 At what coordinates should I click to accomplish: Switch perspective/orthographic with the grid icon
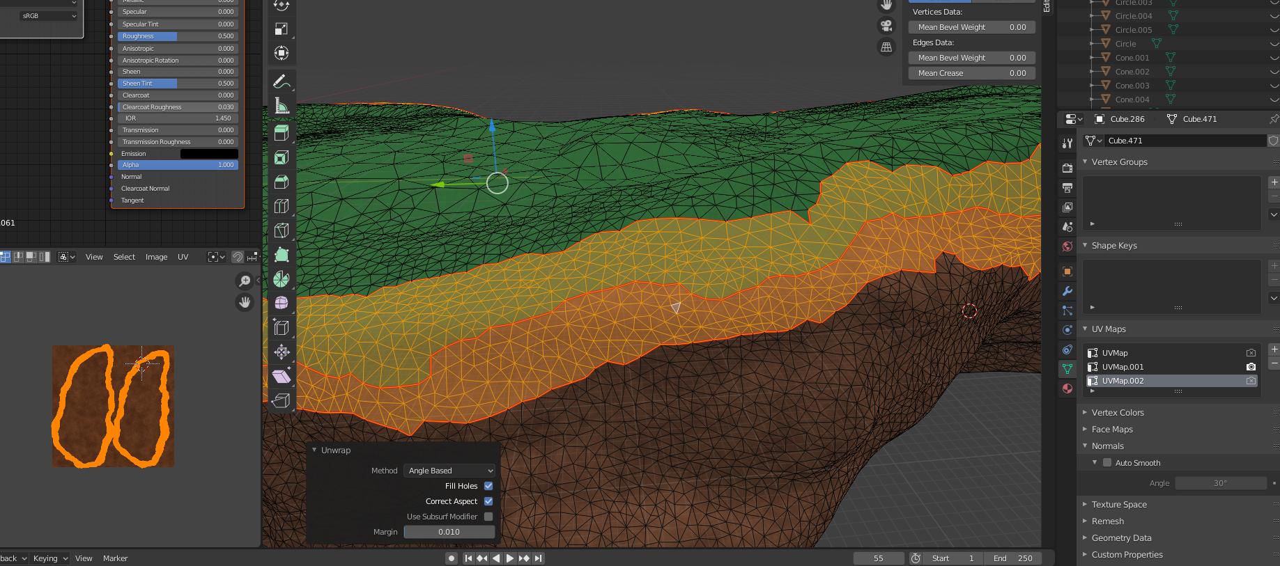click(886, 47)
